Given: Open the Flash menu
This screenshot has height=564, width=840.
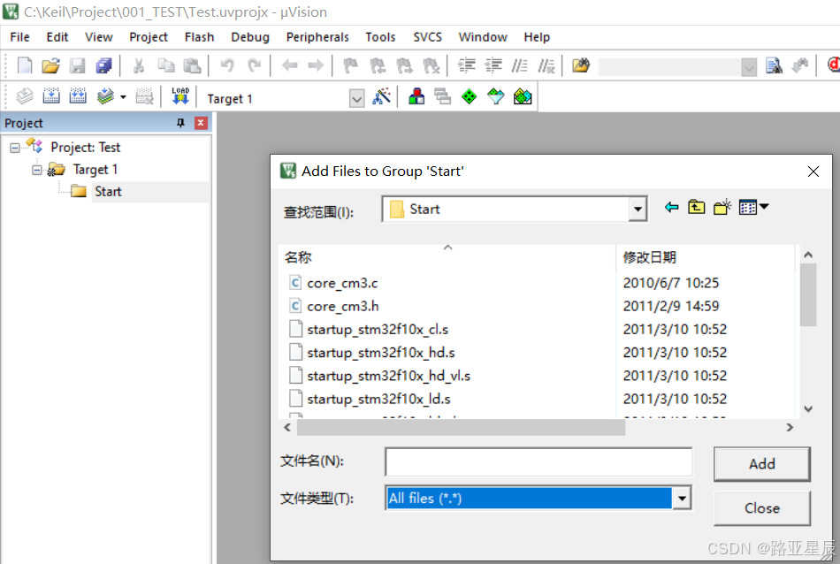Looking at the screenshot, I should click(x=199, y=37).
